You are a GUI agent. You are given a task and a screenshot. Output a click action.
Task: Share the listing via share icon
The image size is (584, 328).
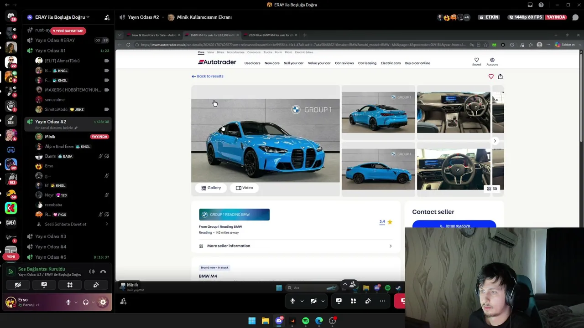click(500, 77)
